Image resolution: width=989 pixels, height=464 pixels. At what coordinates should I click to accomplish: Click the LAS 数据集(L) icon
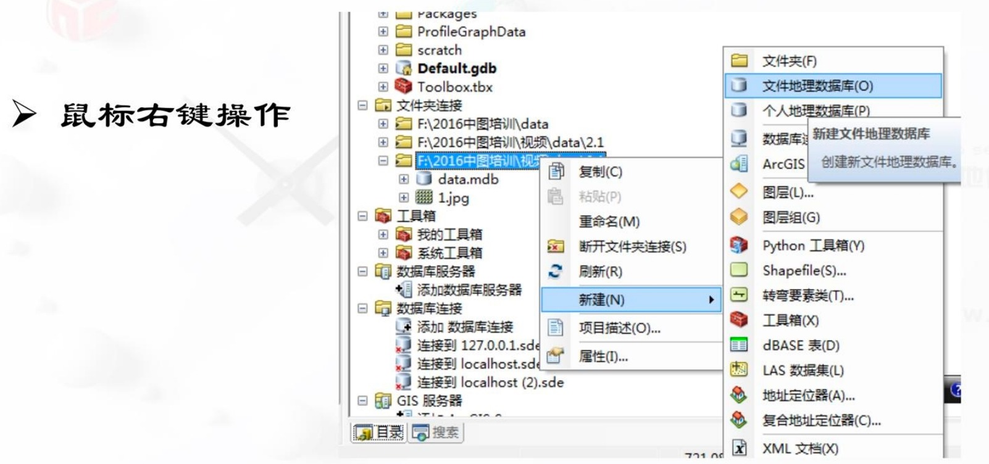pyautogui.click(x=739, y=370)
